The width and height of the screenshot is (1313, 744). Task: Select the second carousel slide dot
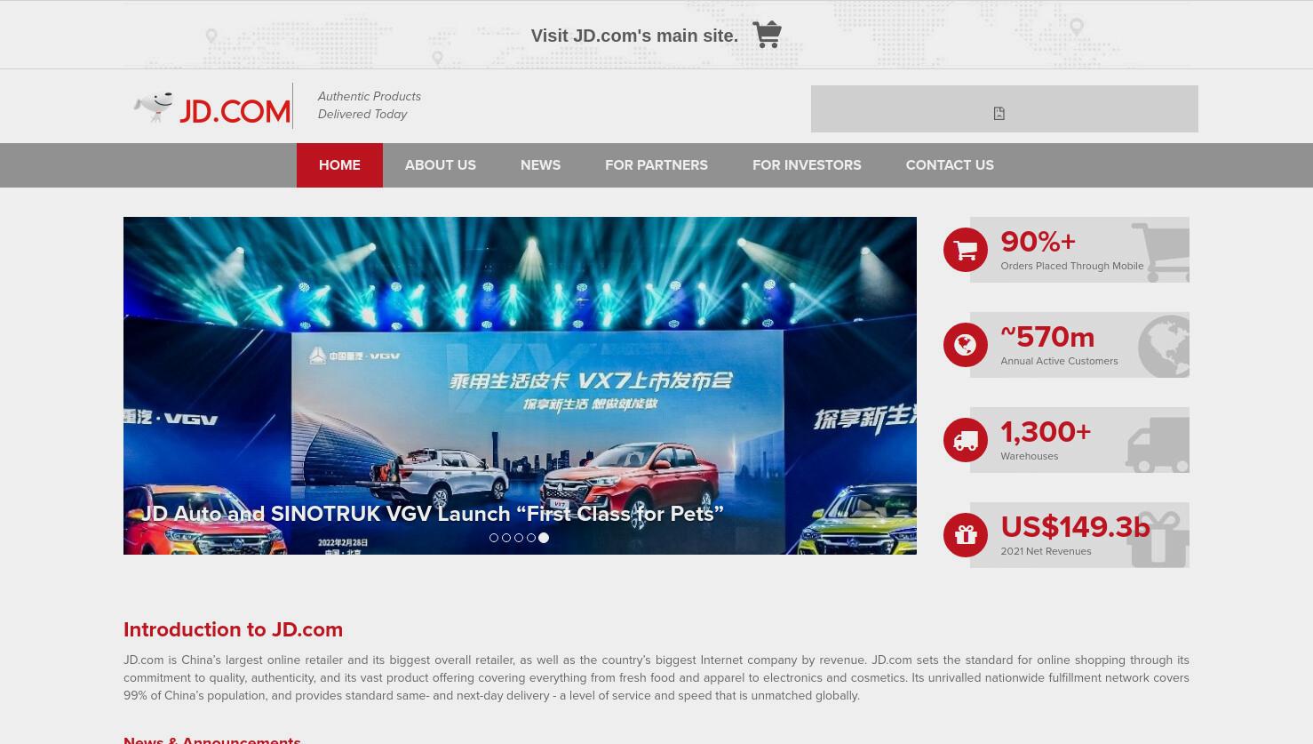point(506,538)
